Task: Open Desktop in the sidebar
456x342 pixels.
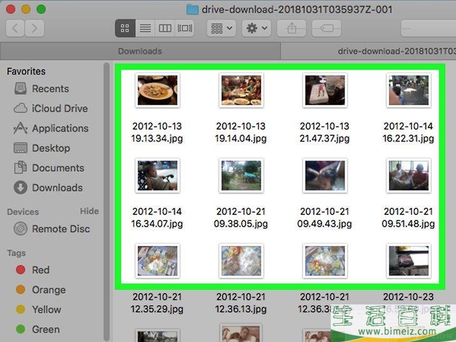Action: (x=42, y=148)
